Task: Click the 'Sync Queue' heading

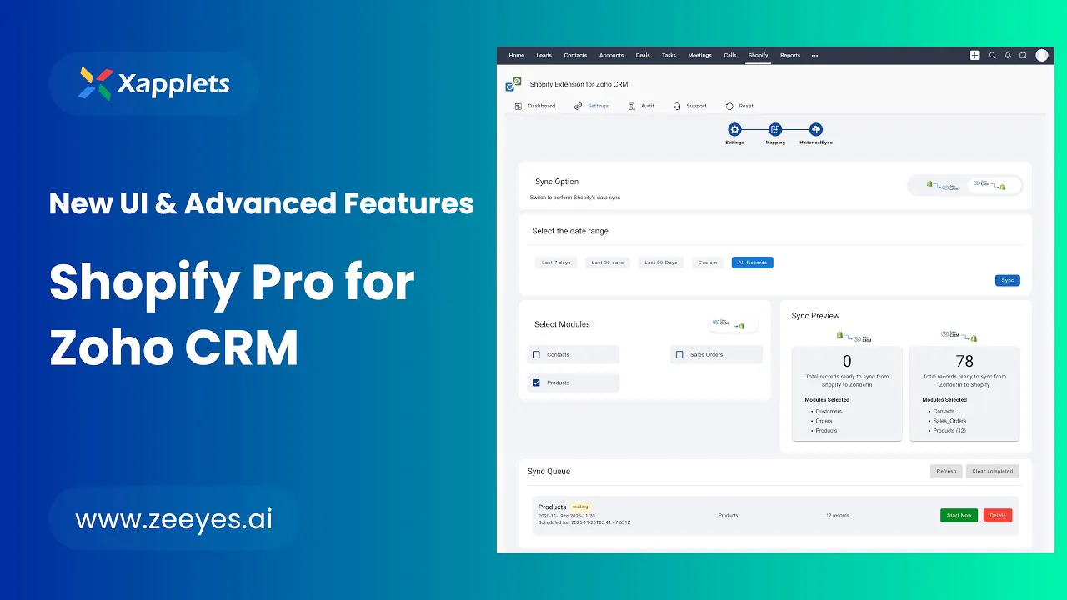Action: [549, 472]
